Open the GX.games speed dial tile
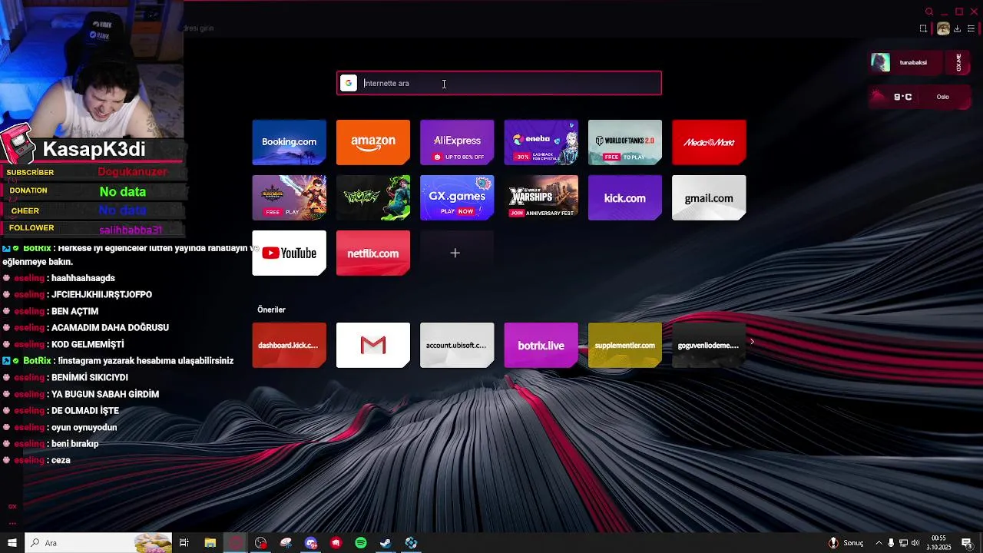983x553 pixels. pos(457,197)
